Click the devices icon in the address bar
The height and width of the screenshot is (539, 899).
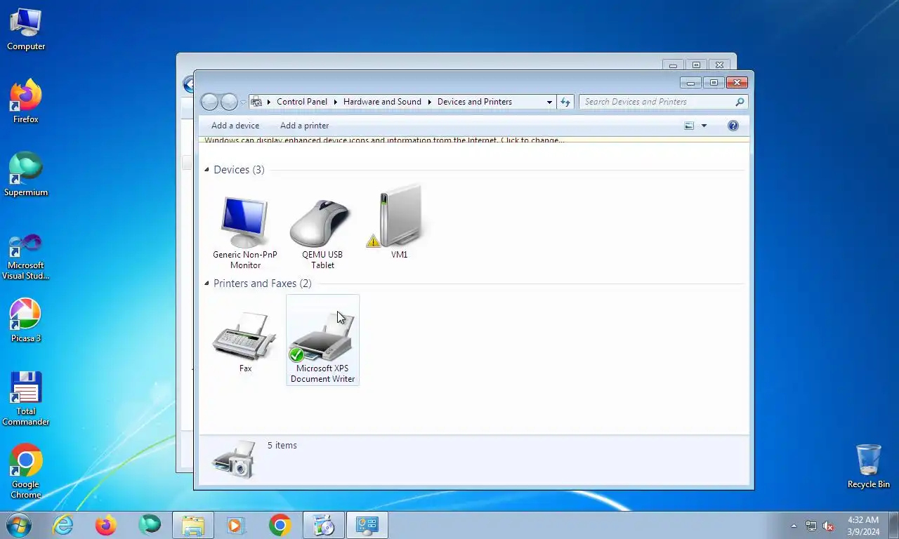click(x=256, y=102)
